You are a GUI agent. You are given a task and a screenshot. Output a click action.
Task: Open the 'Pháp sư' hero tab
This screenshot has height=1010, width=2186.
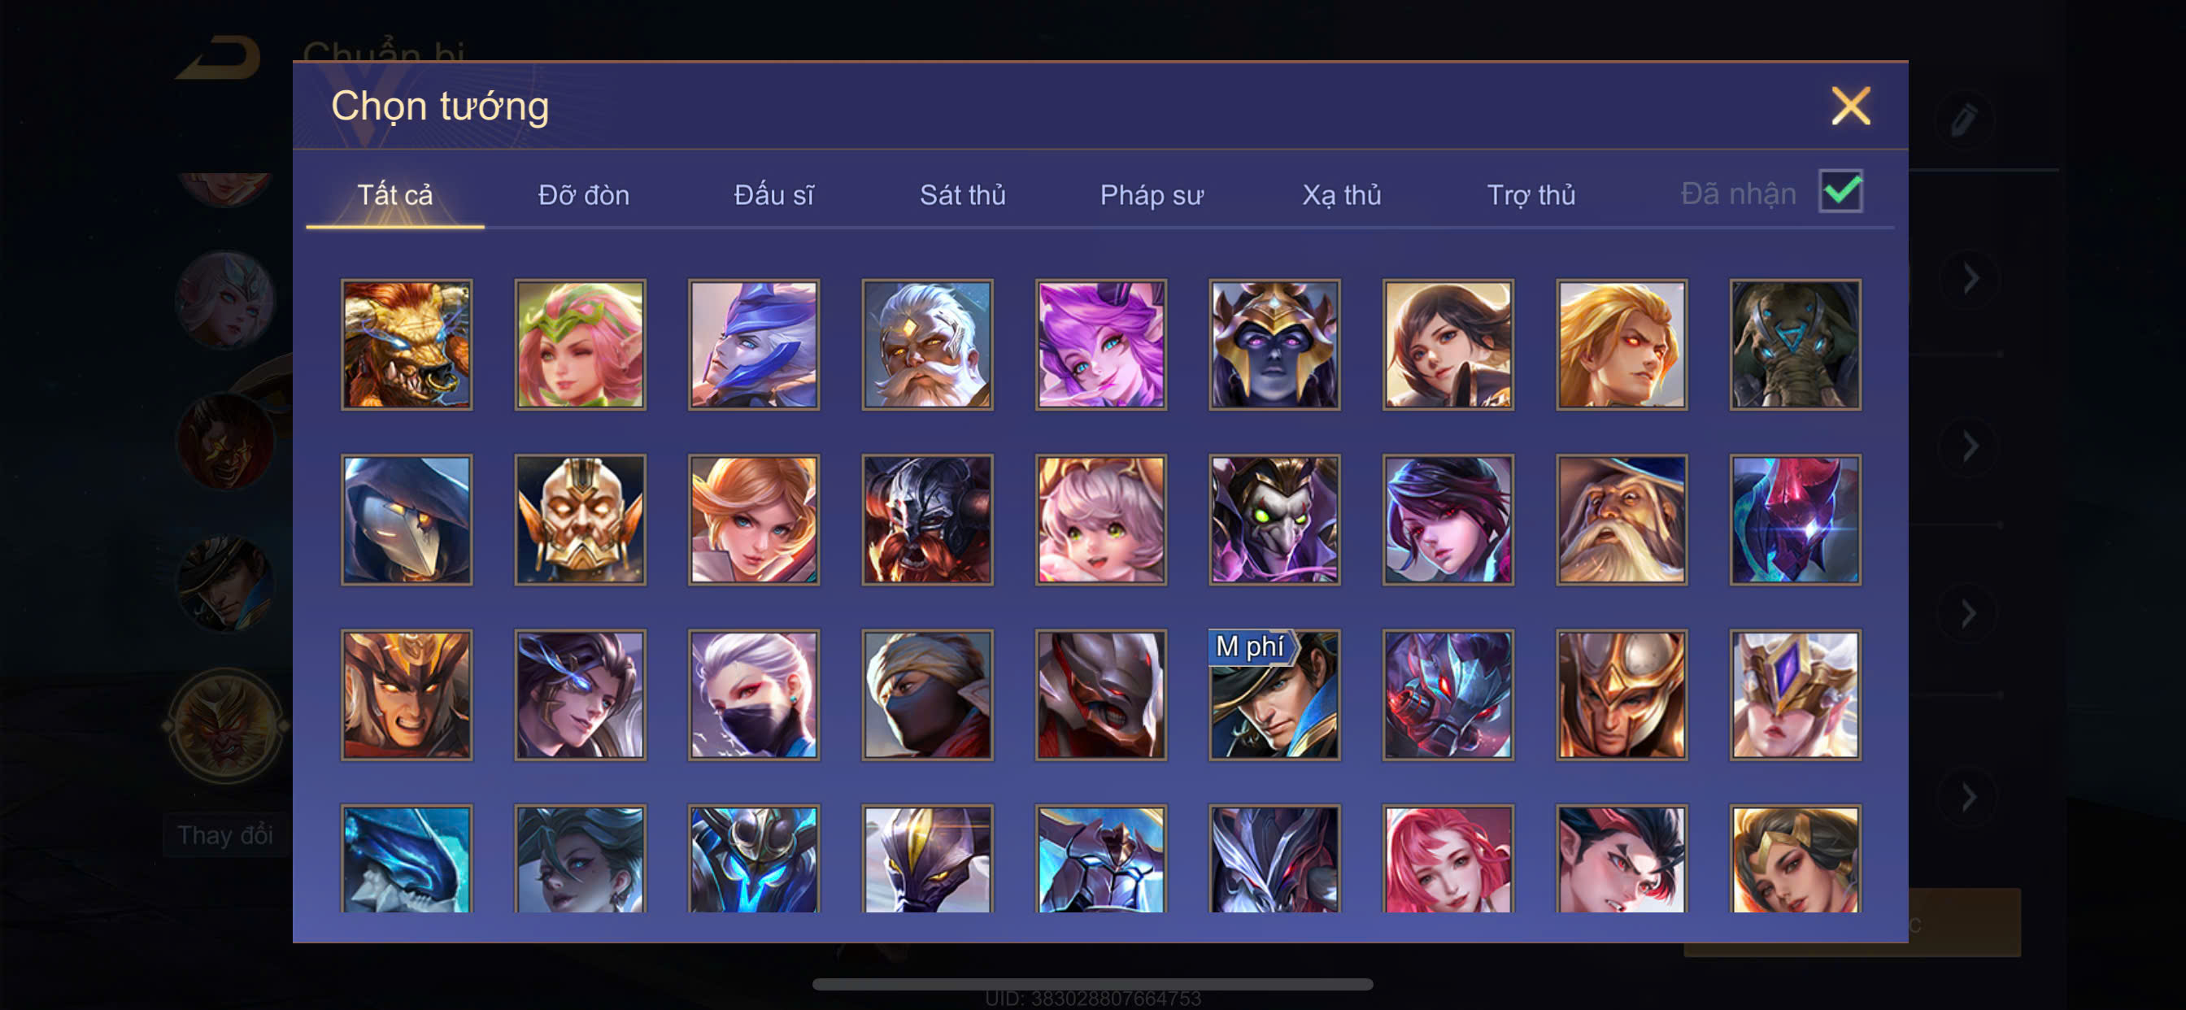pos(1152,195)
